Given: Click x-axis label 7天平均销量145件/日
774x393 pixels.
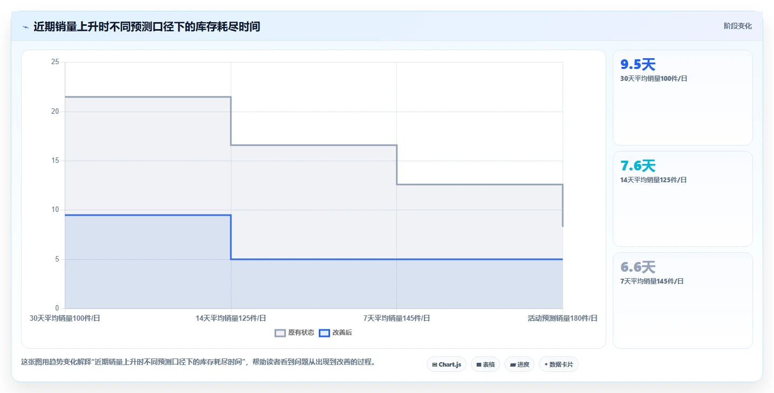Looking at the screenshot, I should [396, 318].
